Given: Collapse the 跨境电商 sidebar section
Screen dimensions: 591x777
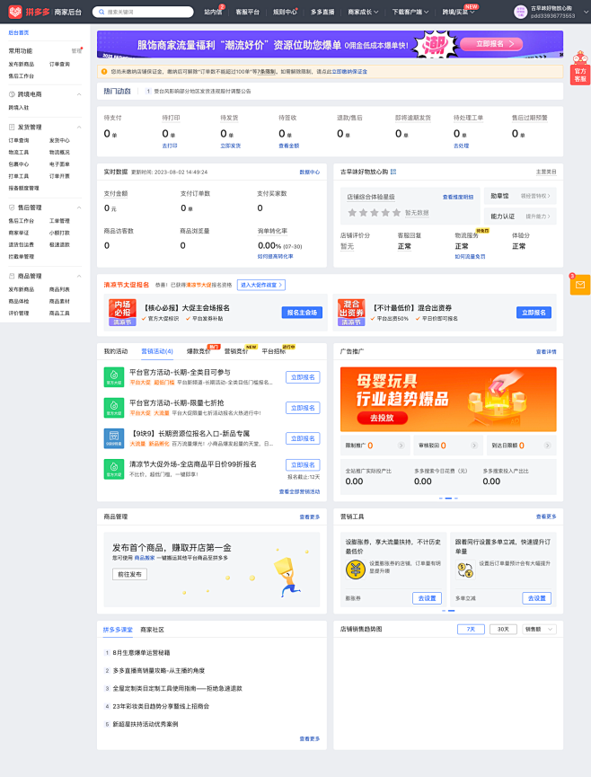Looking at the screenshot, I should (x=79, y=94).
